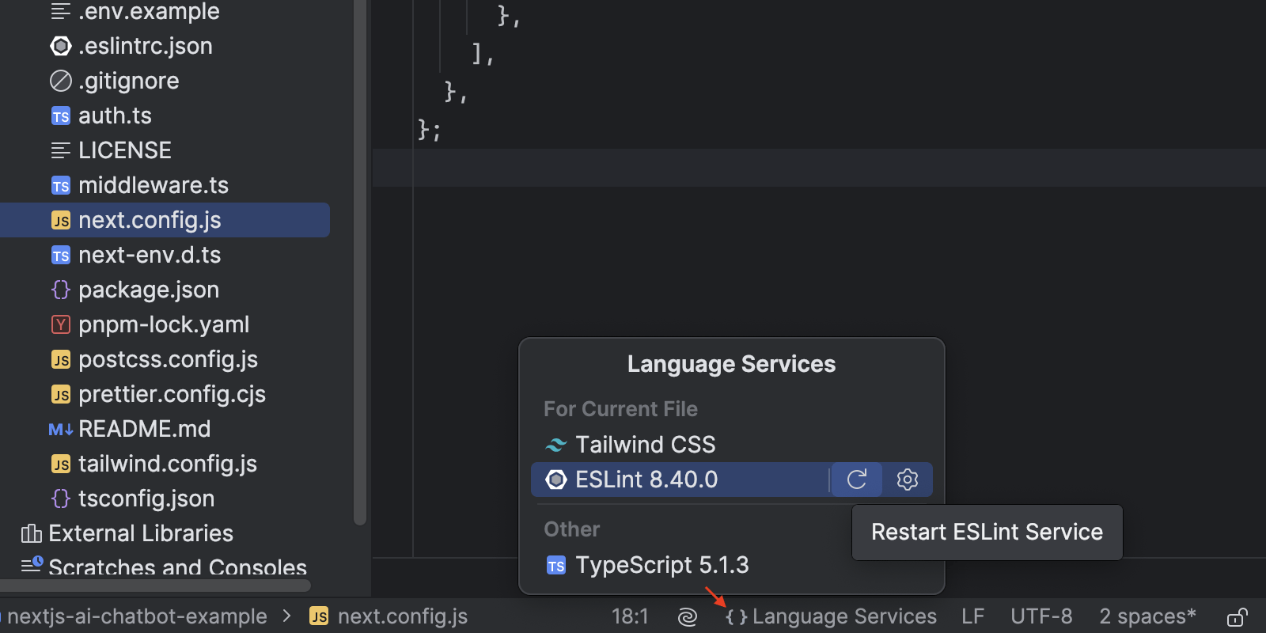Select ESLint 8.40.0 in Language Services

tap(646, 479)
